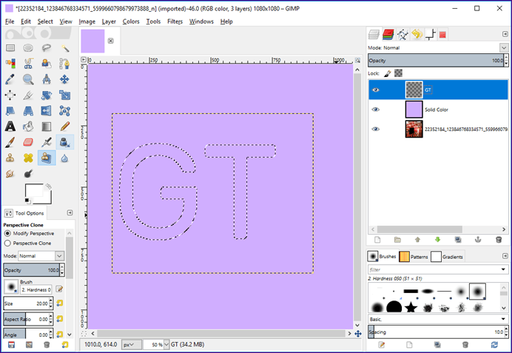This screenshot has width=512, height=353.
Task: Hide the Solid Color layer
Action: tap(376, 110)
